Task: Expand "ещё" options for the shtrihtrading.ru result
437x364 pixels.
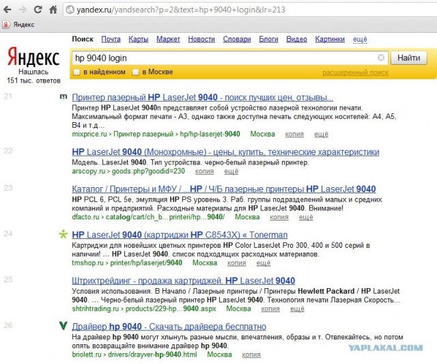Action: click(297, 309)
